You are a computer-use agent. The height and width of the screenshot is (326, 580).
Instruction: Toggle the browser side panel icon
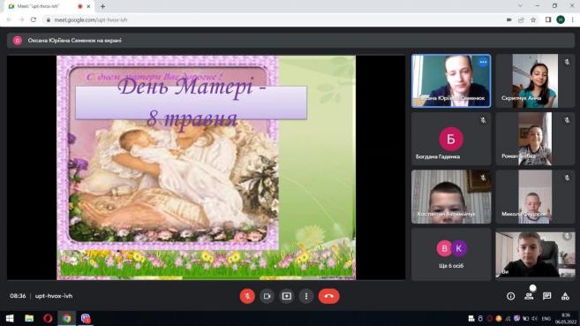pyautogui.click(x=548, y=20)
